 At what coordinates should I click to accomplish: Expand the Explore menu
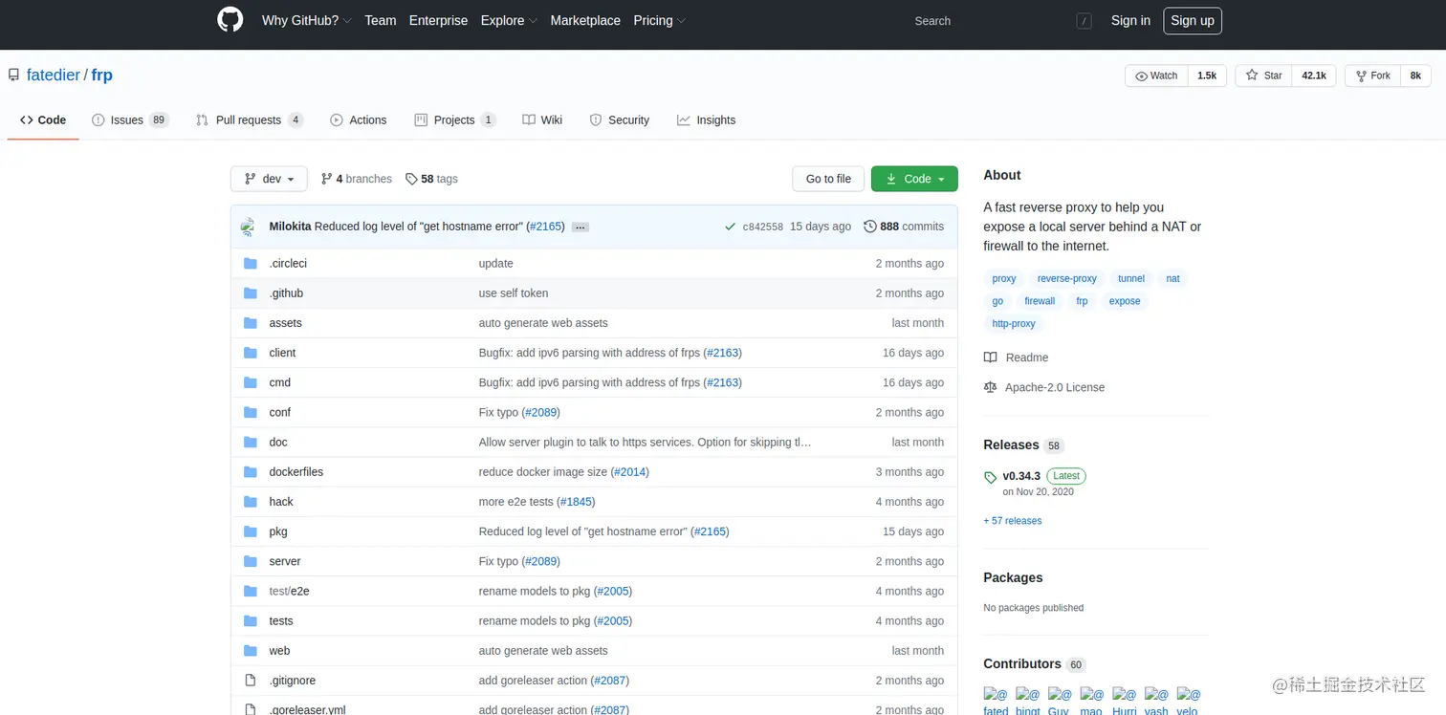(509, 20)
